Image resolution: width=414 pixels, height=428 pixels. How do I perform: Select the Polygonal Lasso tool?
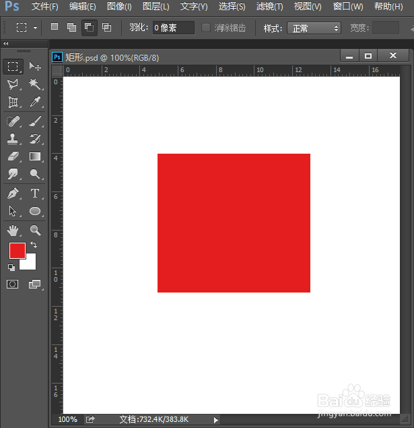[13, 84]
